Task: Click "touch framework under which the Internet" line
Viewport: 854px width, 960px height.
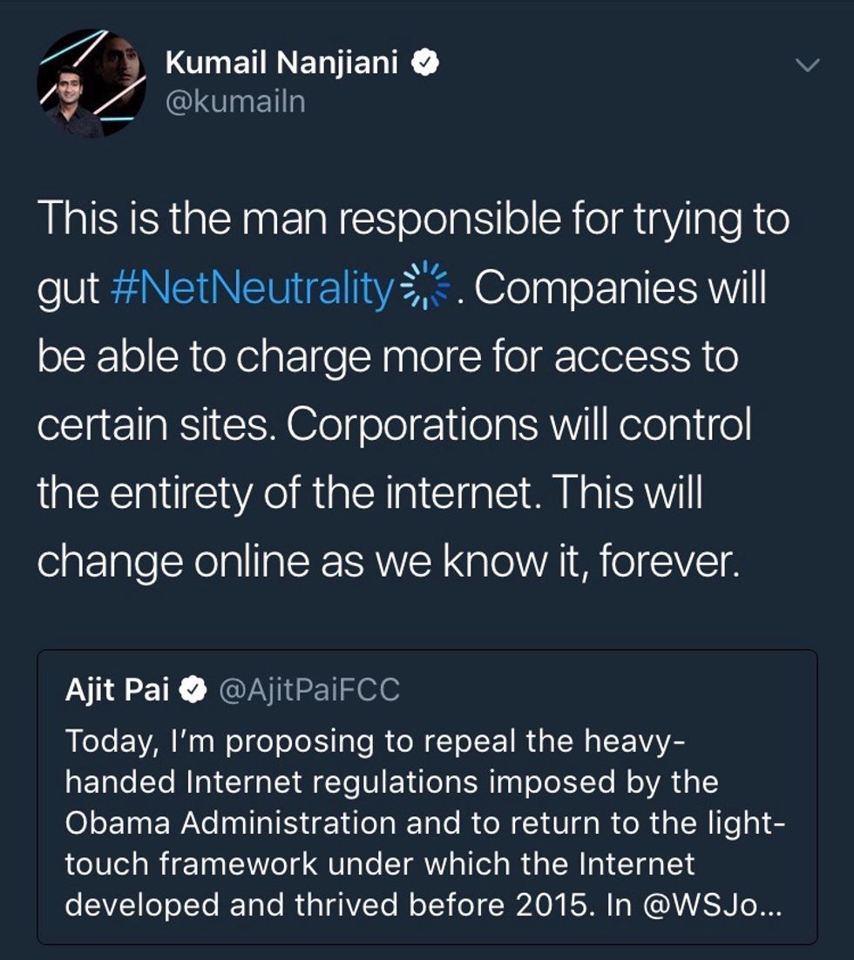Action: pos(380,864)
